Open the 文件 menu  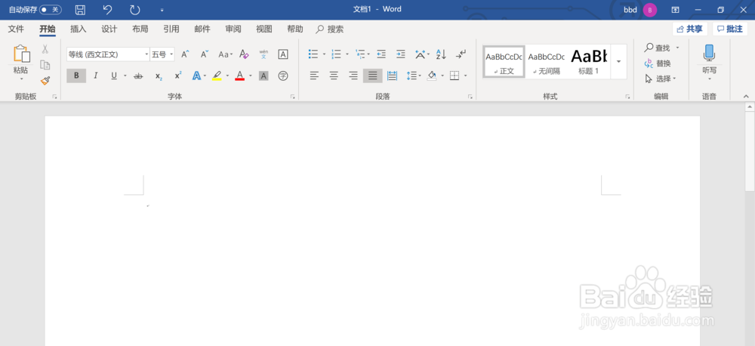click(x=16, y=29)
